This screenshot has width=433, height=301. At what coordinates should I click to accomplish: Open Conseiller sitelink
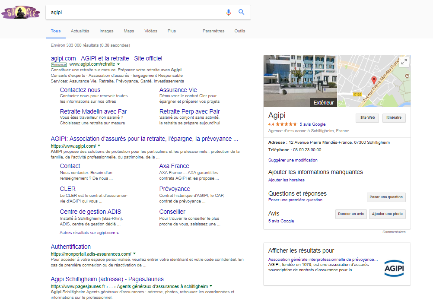(x=172, y=212)
